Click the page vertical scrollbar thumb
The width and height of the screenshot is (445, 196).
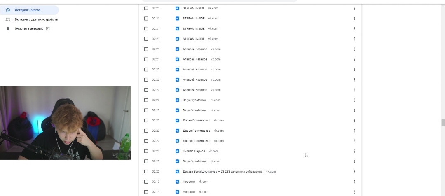coord(443,123)
